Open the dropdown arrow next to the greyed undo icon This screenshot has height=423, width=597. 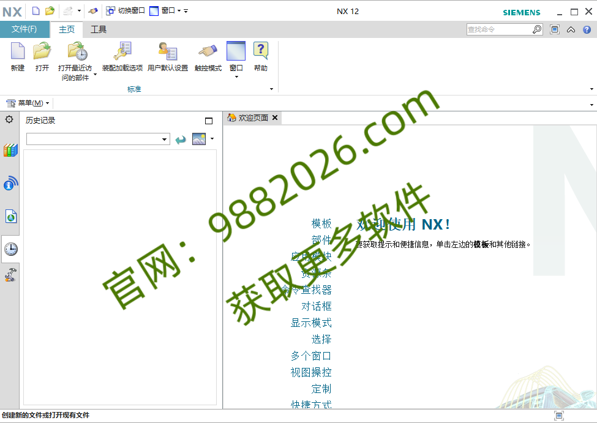(79, 11)
